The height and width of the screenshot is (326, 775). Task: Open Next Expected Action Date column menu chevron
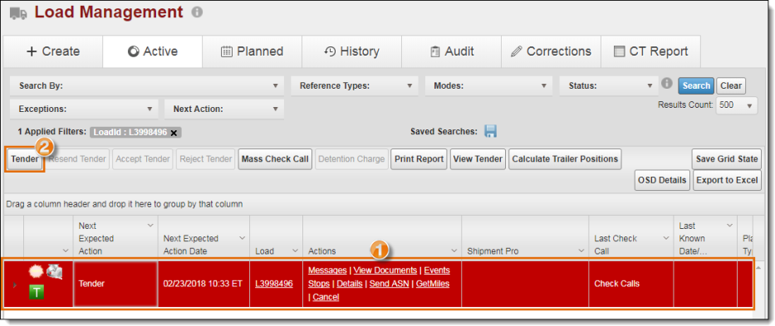243,238
